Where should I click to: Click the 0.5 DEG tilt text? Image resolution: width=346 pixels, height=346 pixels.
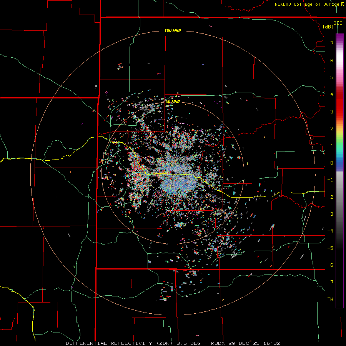tap(189, 343)
